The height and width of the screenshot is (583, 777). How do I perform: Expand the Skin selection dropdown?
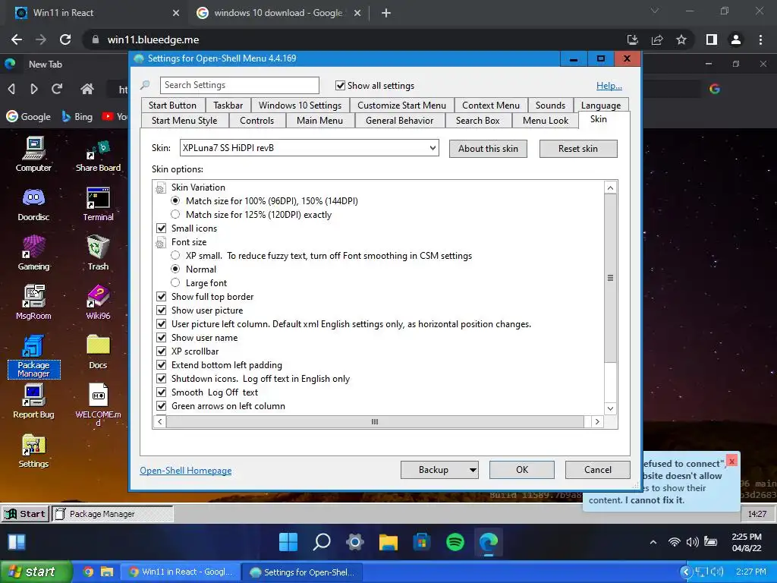pos(433,148)
